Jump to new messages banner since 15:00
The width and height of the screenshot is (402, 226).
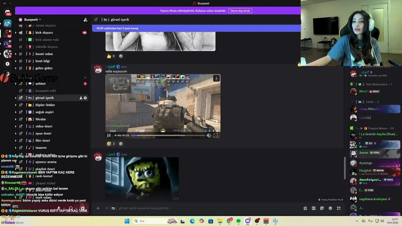click(x=196, y=28)
